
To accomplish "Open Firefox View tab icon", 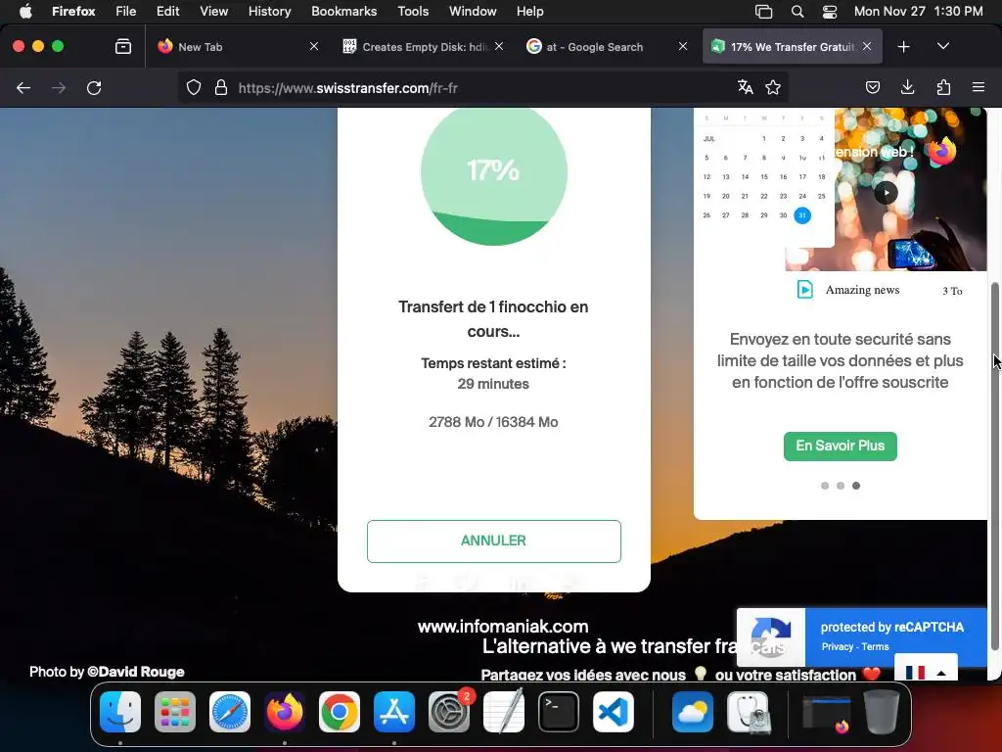I will [x=123, y=46].
